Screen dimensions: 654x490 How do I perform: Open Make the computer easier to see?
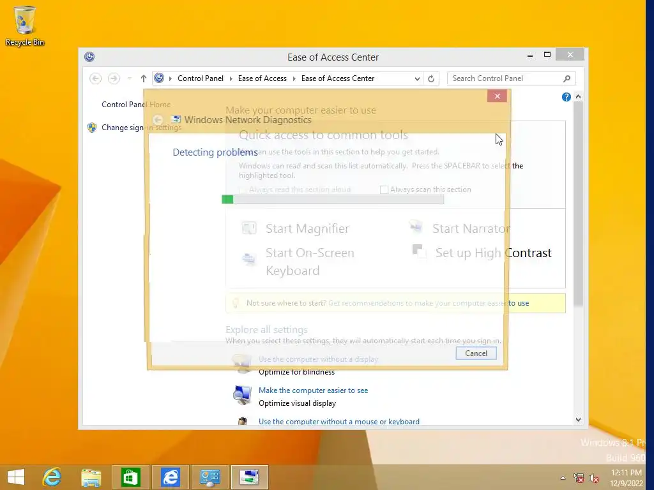313,390
